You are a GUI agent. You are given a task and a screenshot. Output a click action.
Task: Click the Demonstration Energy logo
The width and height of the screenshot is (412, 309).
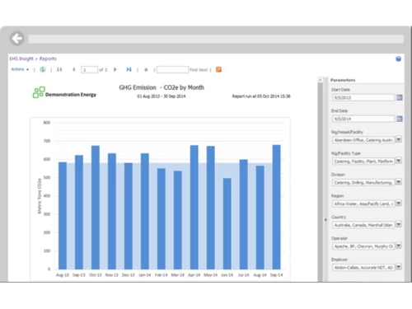64,92
